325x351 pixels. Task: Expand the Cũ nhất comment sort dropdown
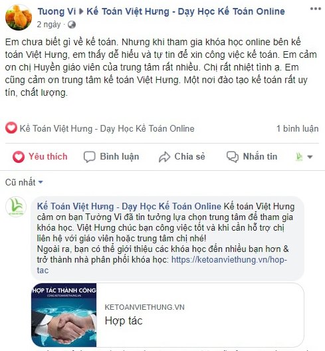(24, 182)
